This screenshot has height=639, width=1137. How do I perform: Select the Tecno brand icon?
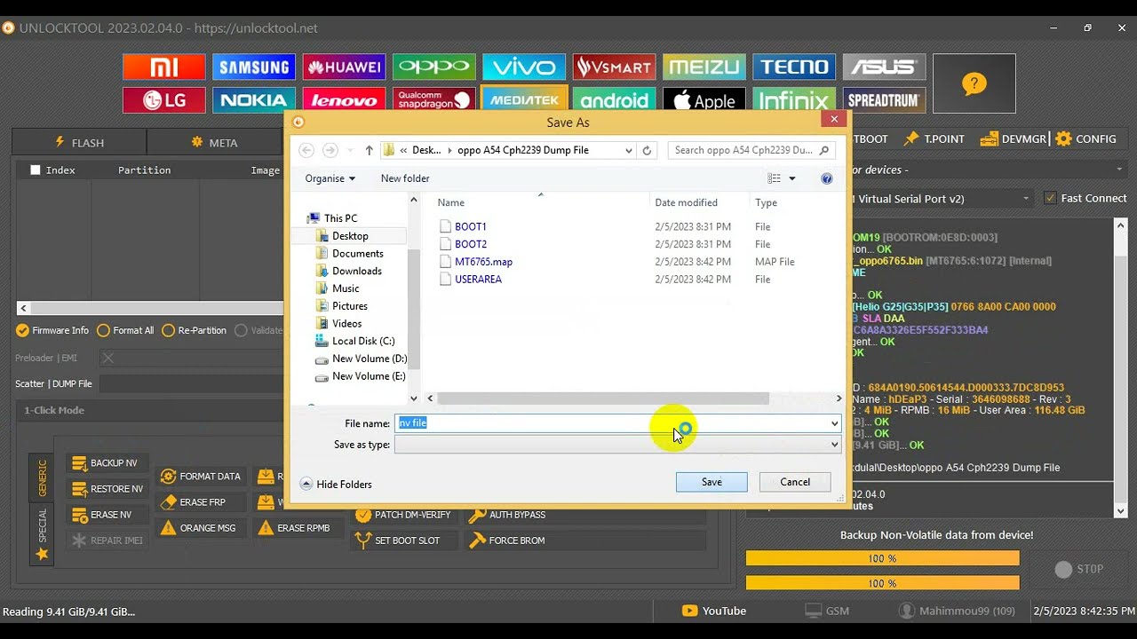[794, 67]
